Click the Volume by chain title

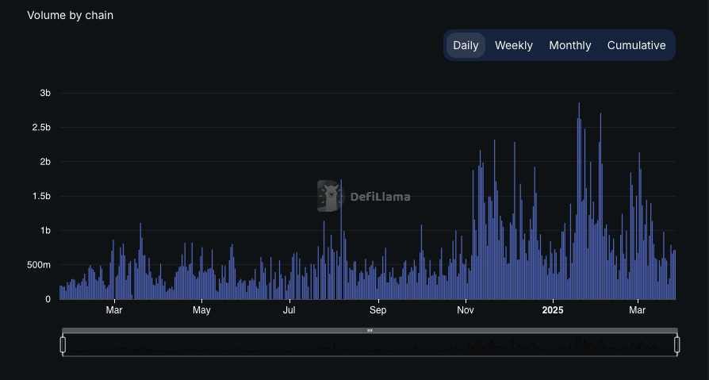coord(70,15)
